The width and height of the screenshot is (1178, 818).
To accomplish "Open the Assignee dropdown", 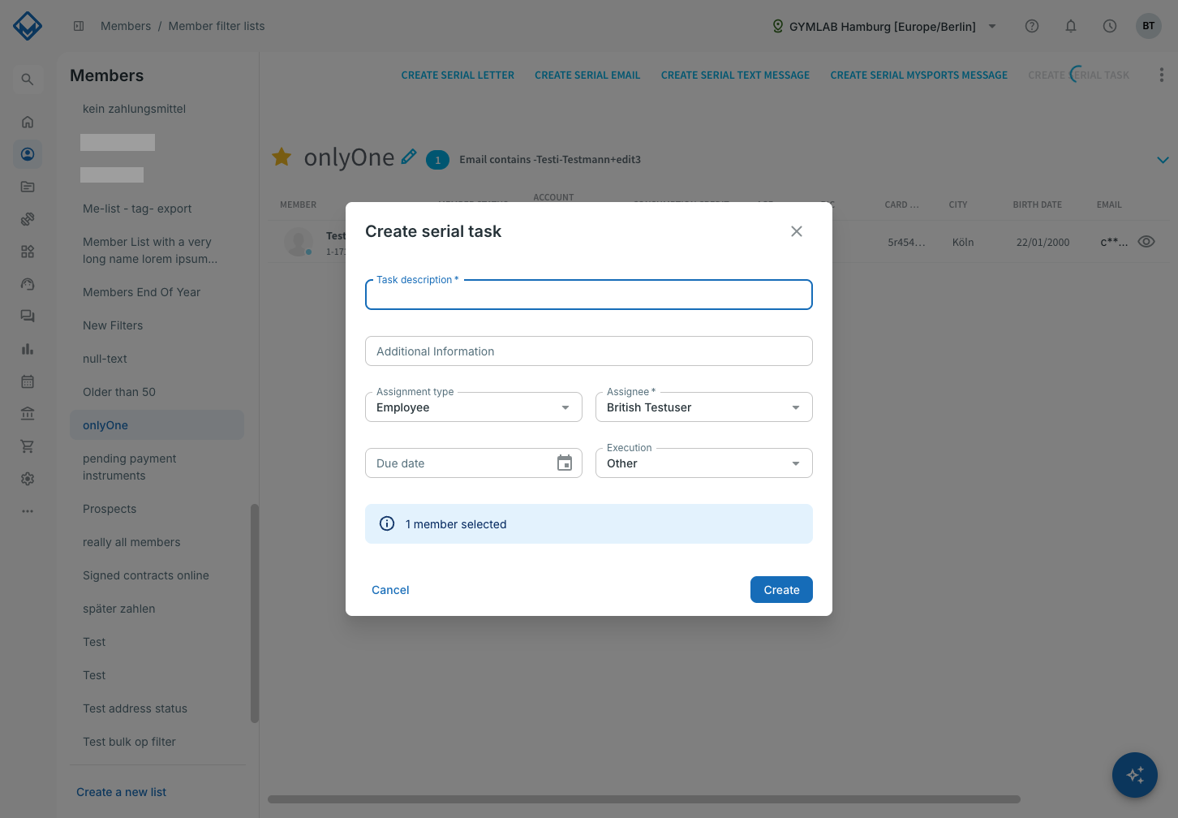I will (x=704, y=407).
